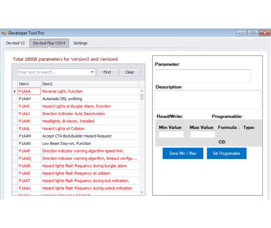Viewport: 271px width, 228px height.
Task: Select the Devtool Plus V3/V4 tab
Action: tap(49, 43)
